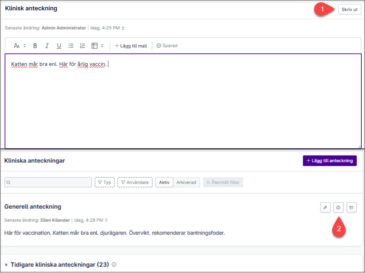Screen dimensions: 365x273
Task: Open version history at Idag, 4:28 PM
Action: click(x=91, y=220)
